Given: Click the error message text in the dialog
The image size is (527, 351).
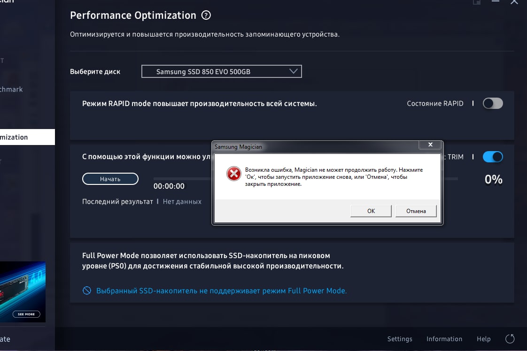Looking at the screenshot, I should (334, 177).
